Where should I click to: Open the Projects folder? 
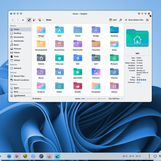tap(41, 86)
